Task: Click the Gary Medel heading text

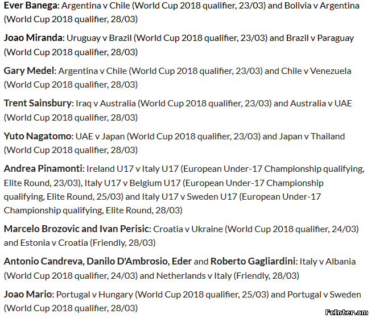Action: tap(29, 71)
